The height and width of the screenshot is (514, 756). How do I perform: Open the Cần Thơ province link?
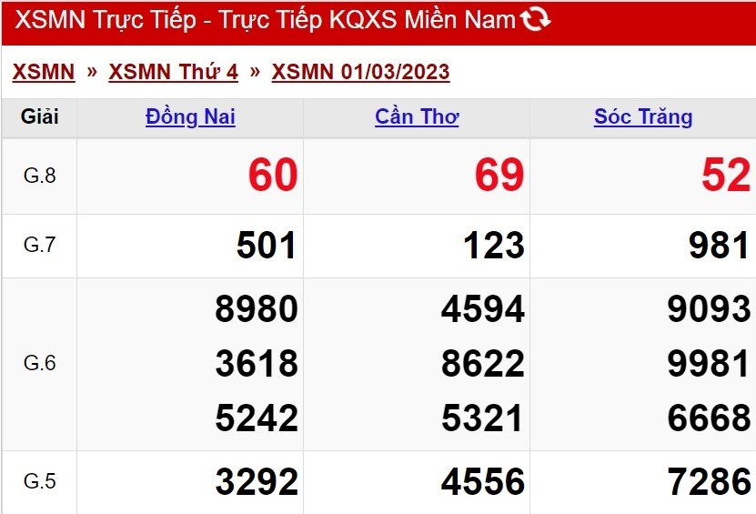[x=417, y=117]
